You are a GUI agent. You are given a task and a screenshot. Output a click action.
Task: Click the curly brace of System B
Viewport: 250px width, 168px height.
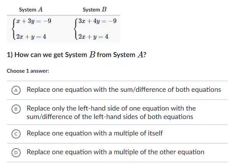point(76,29)
